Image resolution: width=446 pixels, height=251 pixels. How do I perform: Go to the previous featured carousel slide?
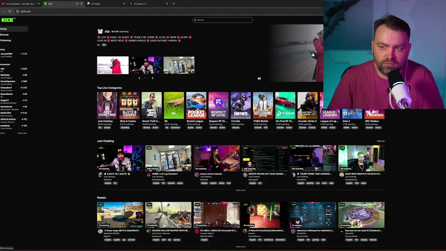click(x=139, y=78)
